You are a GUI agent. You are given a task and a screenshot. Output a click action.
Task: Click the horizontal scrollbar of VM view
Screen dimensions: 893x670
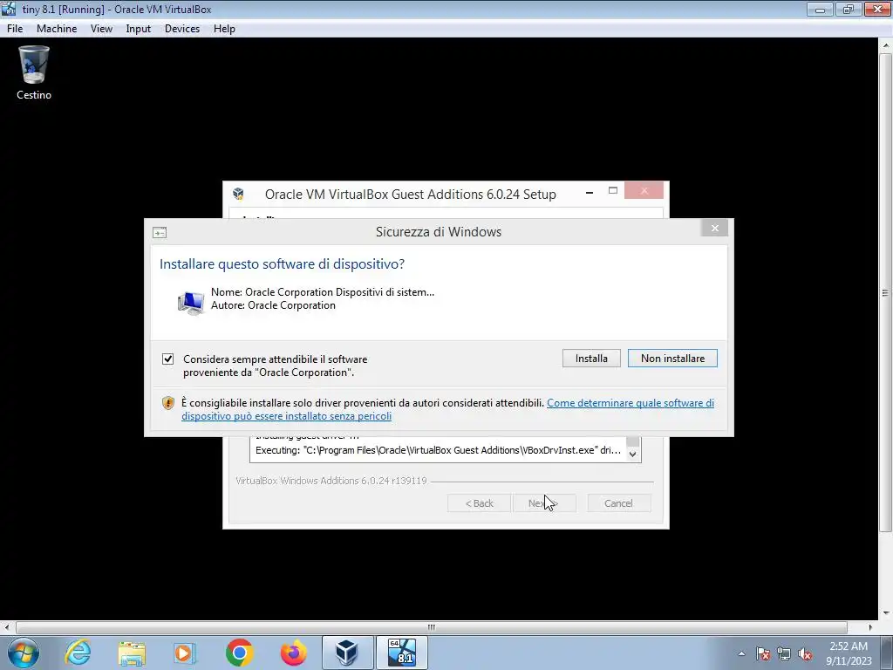pos(432,627)
